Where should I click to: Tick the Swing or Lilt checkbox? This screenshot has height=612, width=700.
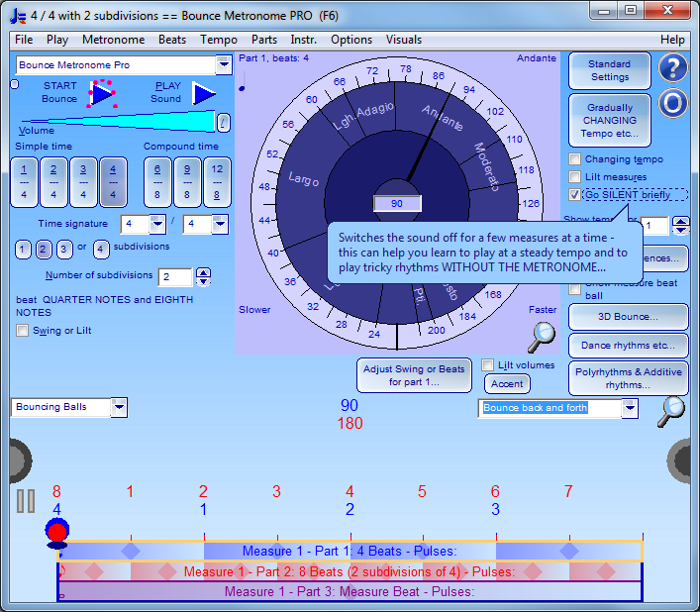22,331
